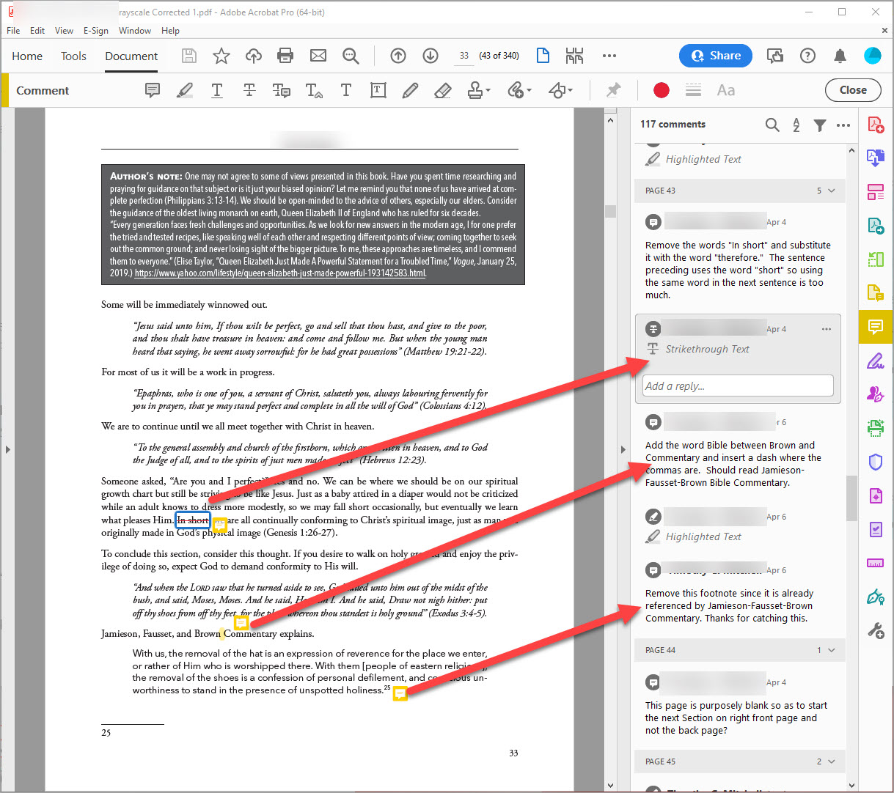
Task: Choose the Pencil drawing tool
Action: point(410,90)
